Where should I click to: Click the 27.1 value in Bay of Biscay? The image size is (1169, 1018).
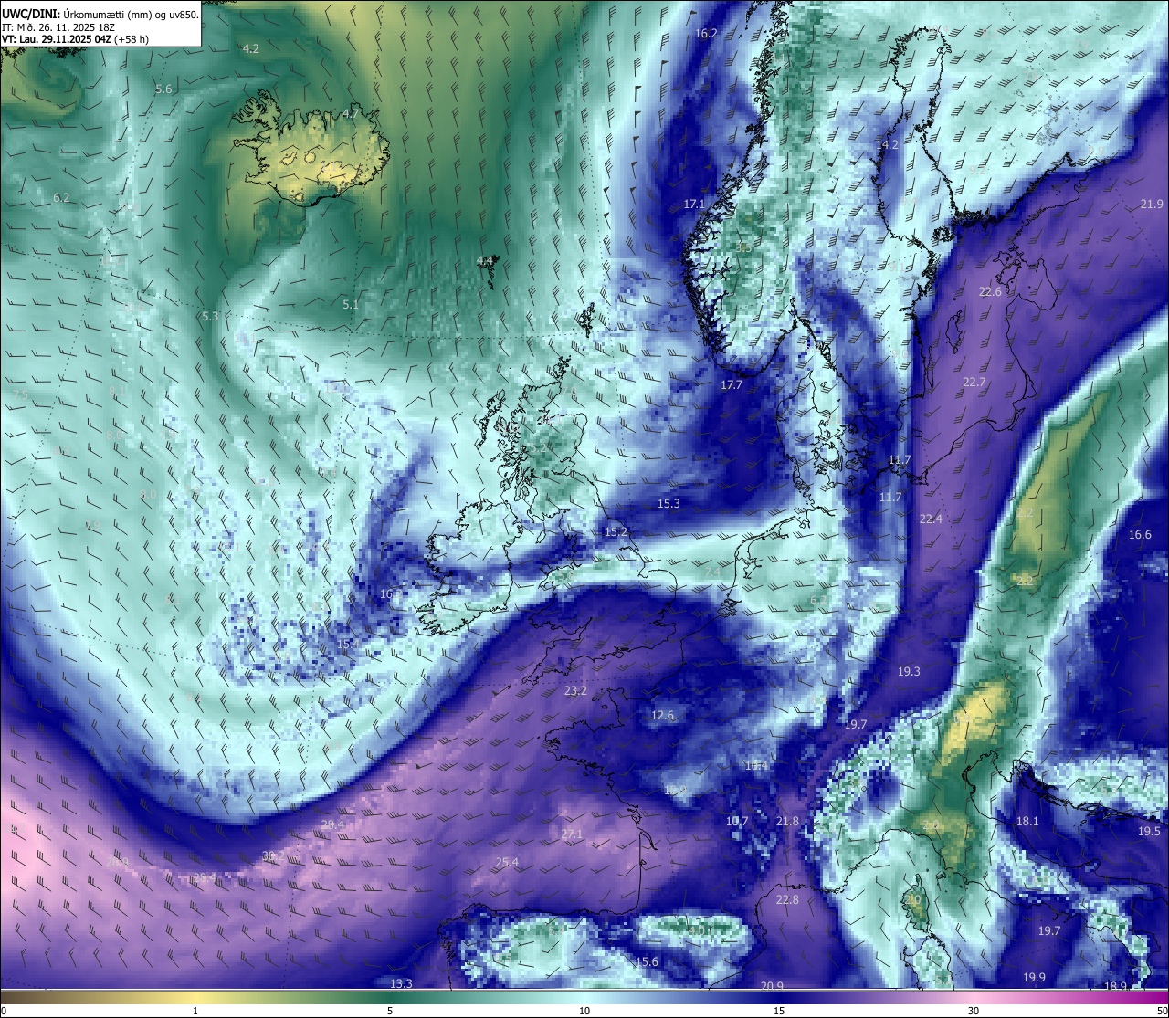tap(572, 834)
